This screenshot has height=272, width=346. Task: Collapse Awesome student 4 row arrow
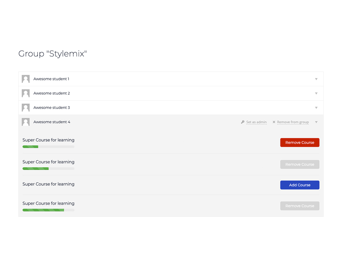pyautogui.click(x=316, y=122)
